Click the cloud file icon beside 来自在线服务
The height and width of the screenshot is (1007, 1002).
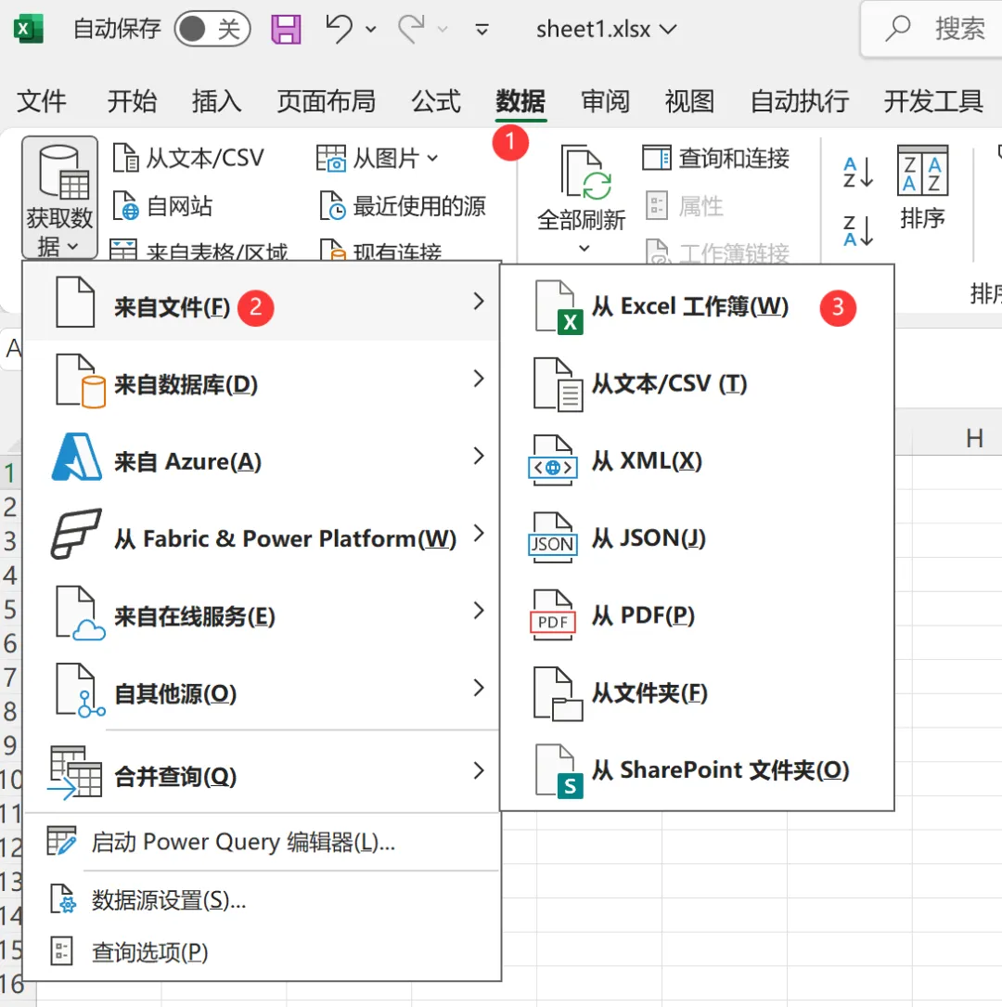80,613
